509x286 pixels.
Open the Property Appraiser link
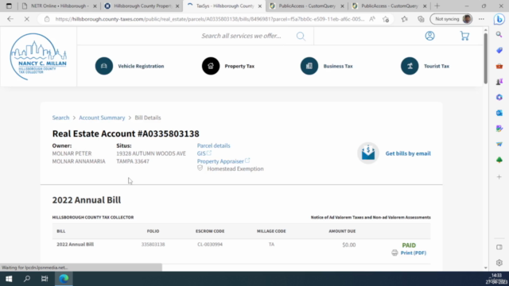pos(223,161)
